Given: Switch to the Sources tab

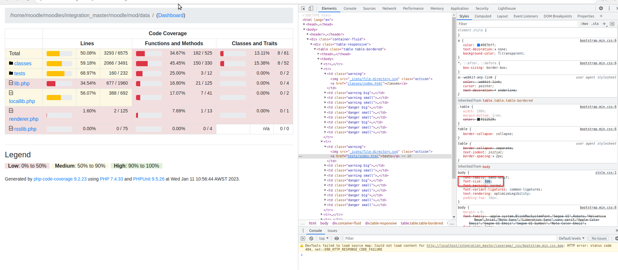Looking at the screenshot, I should click(369, 8).
